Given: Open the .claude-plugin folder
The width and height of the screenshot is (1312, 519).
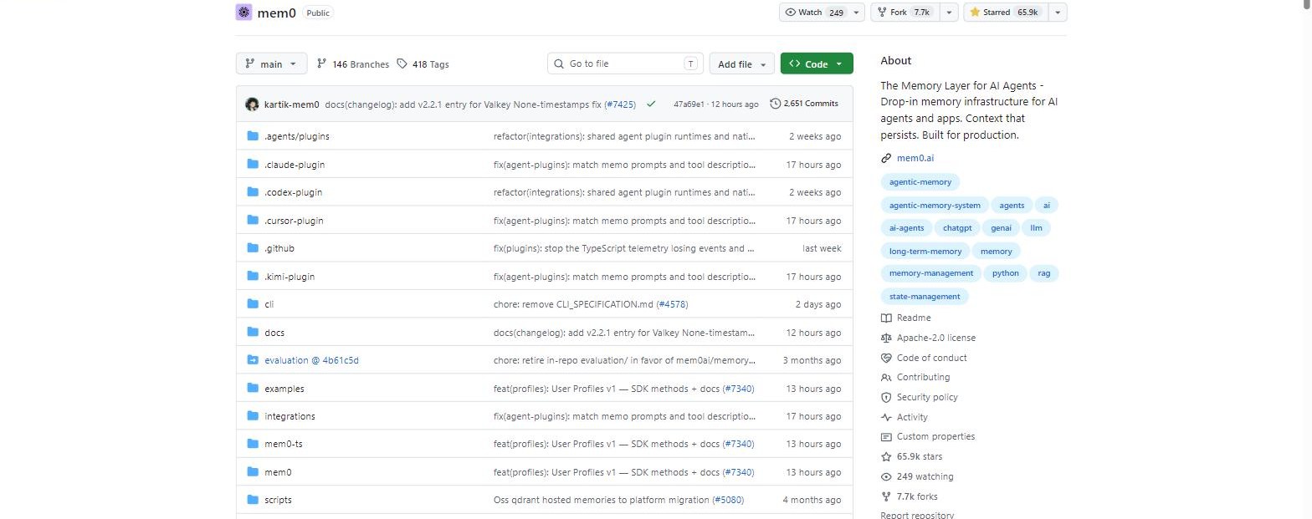Looking at the screenshot, I should 295,165.
